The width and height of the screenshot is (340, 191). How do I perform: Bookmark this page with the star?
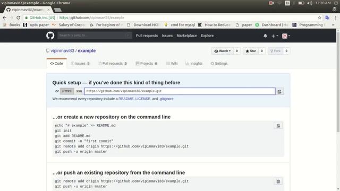[x=319, y=18]
